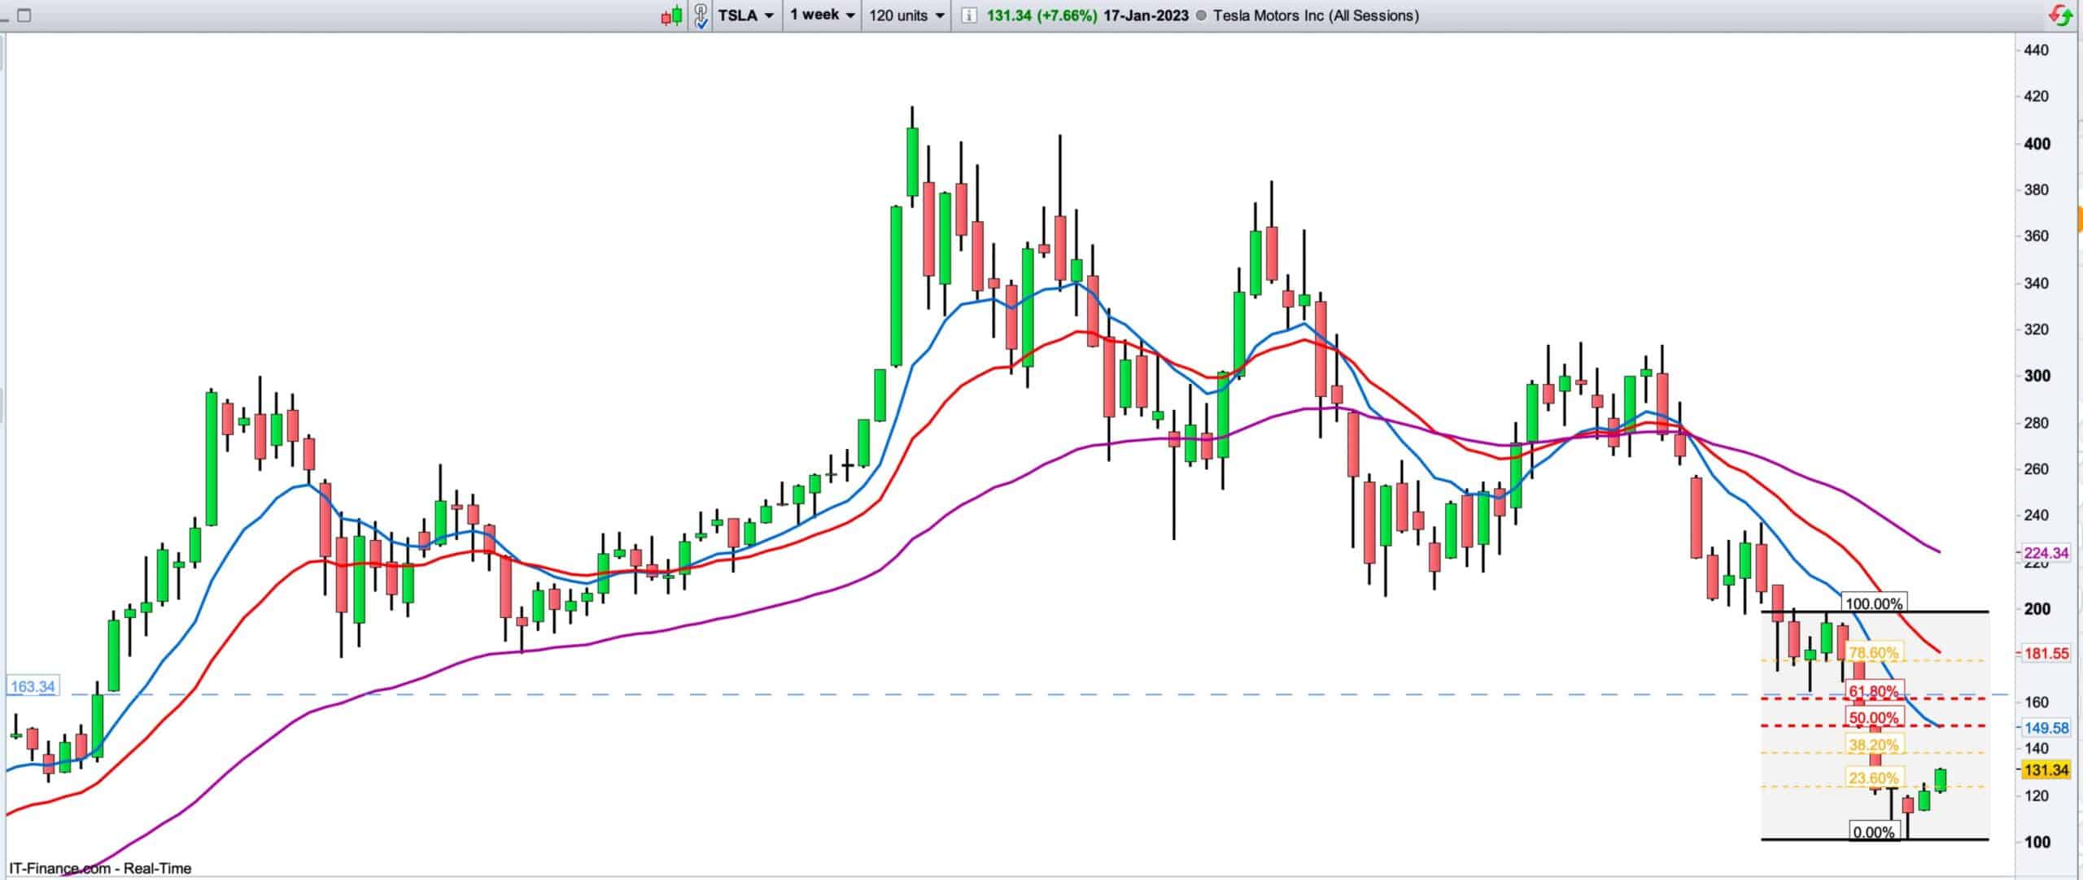Click the maximize window icon

pyautogui.click(x=24, y=15)
